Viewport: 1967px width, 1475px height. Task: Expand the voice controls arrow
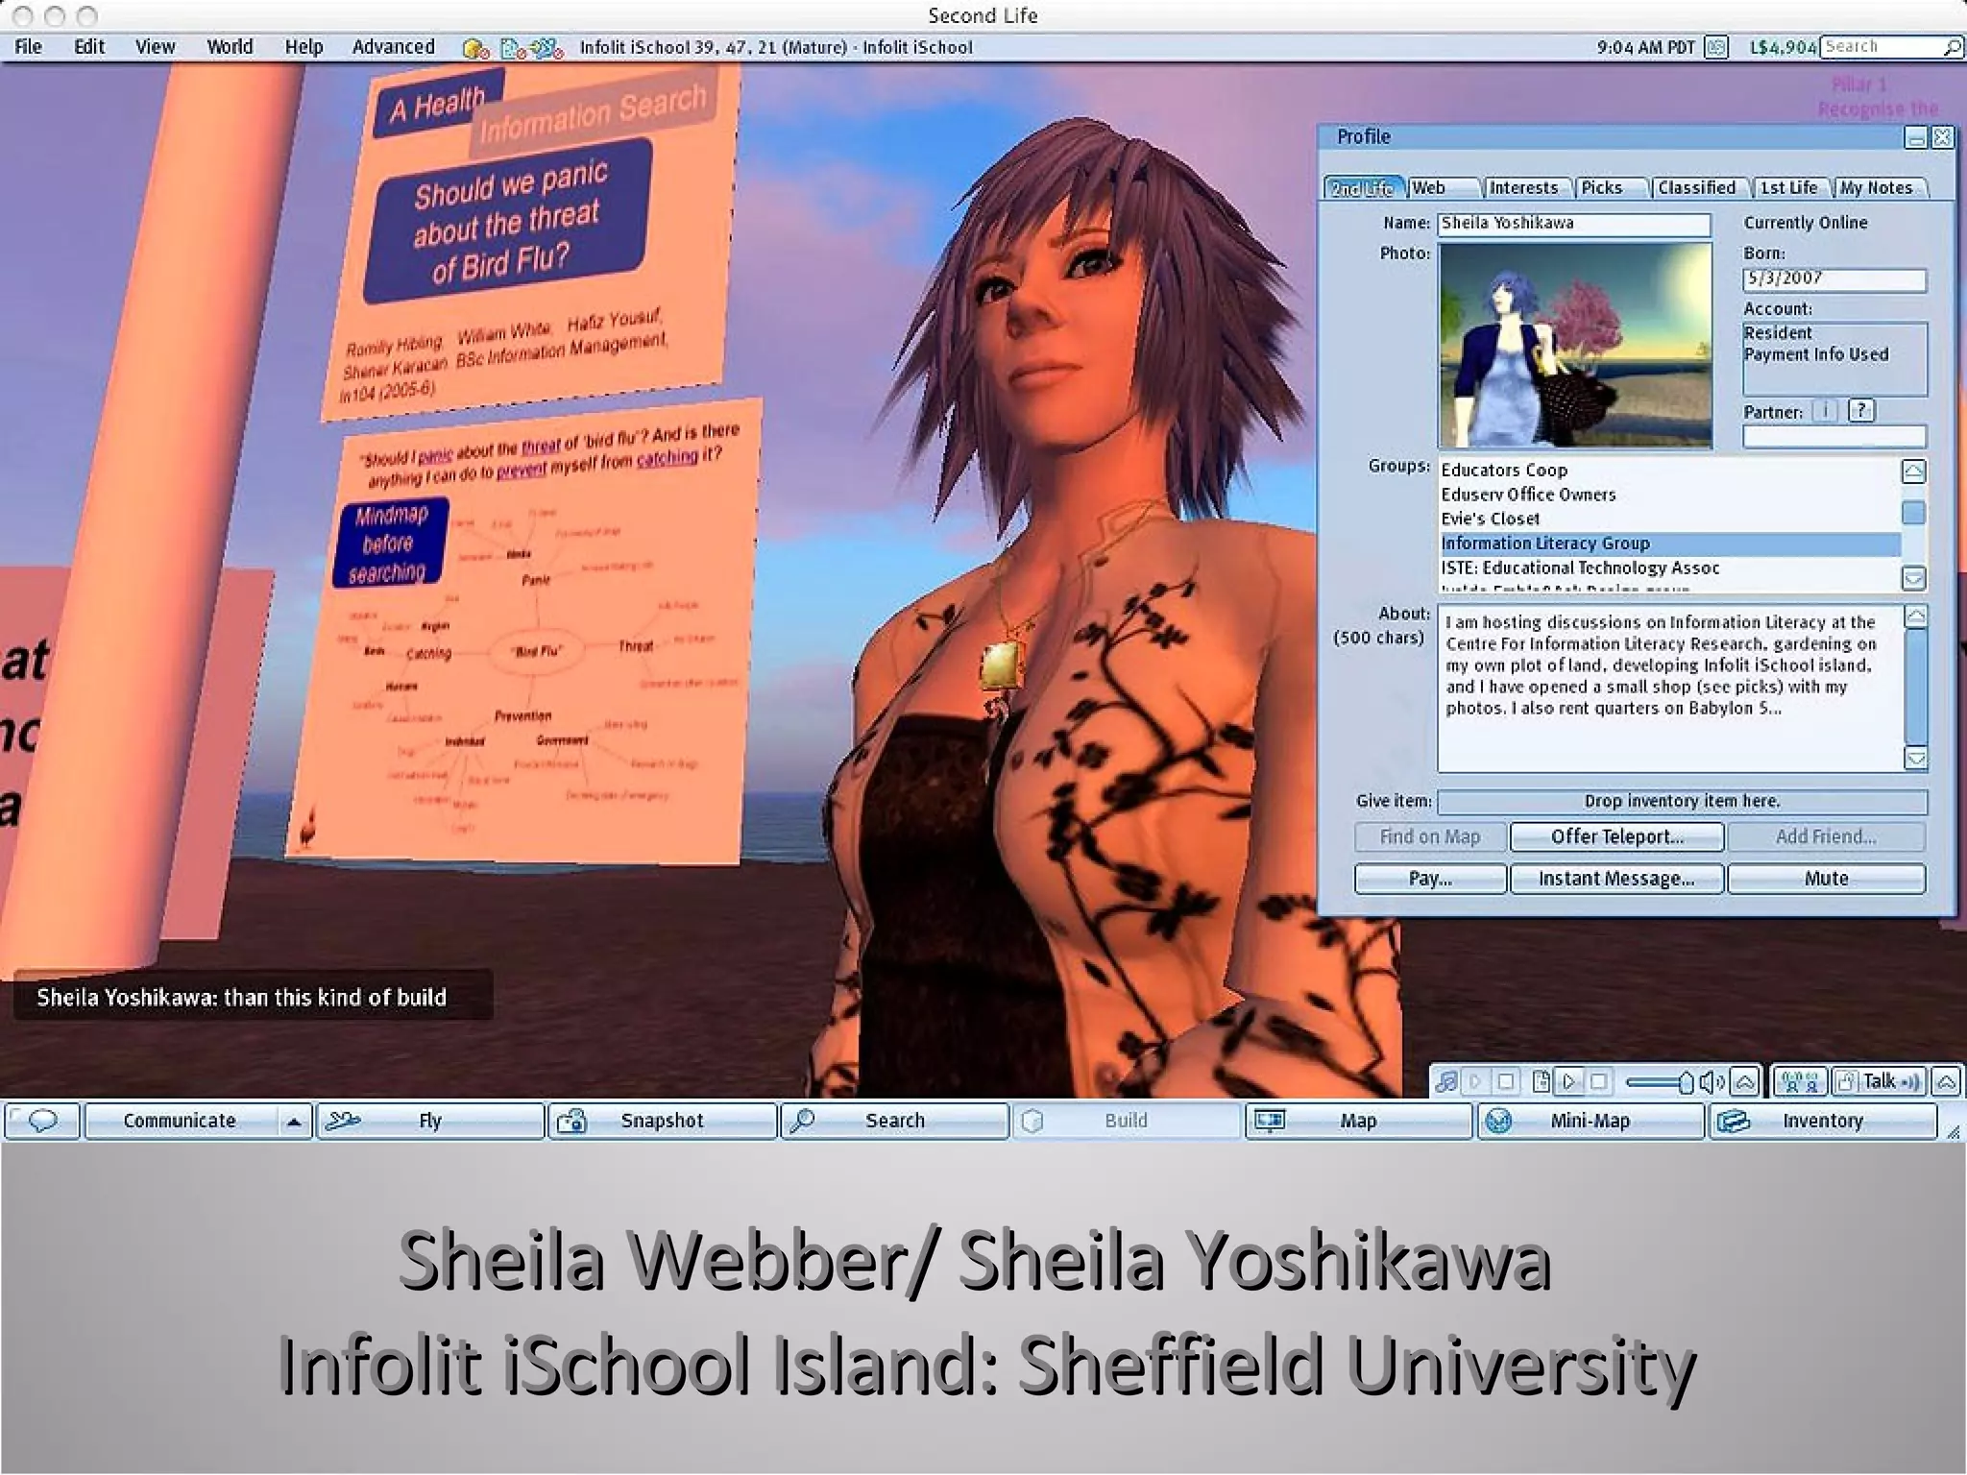click(1946, 1082)
